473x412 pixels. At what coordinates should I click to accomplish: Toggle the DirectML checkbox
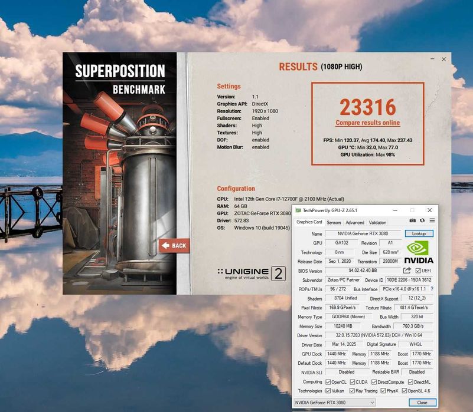point(410,382)
